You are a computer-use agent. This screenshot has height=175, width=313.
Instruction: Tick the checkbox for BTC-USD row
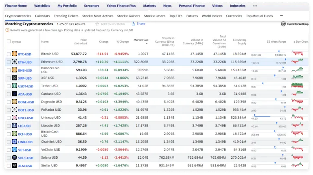9,54
